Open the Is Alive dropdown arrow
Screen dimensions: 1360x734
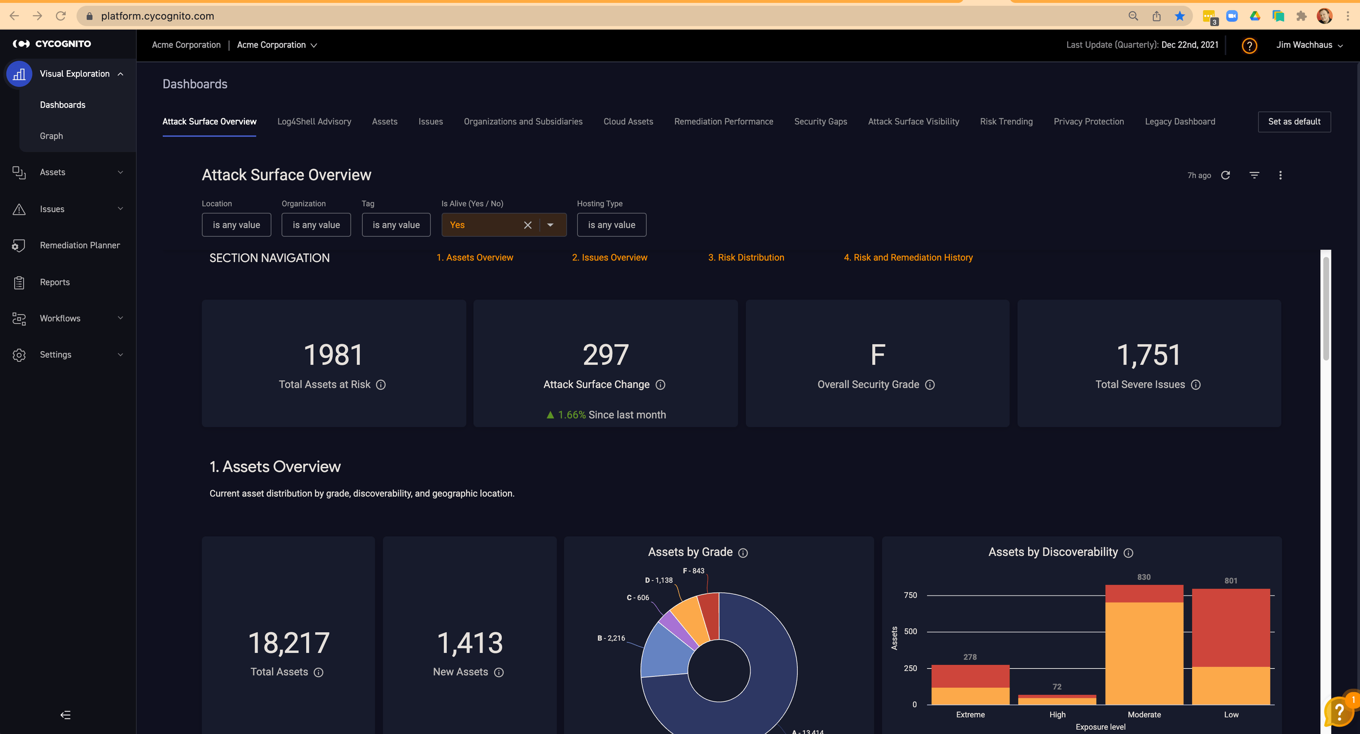pyautogui.click(x=550, y=225)
